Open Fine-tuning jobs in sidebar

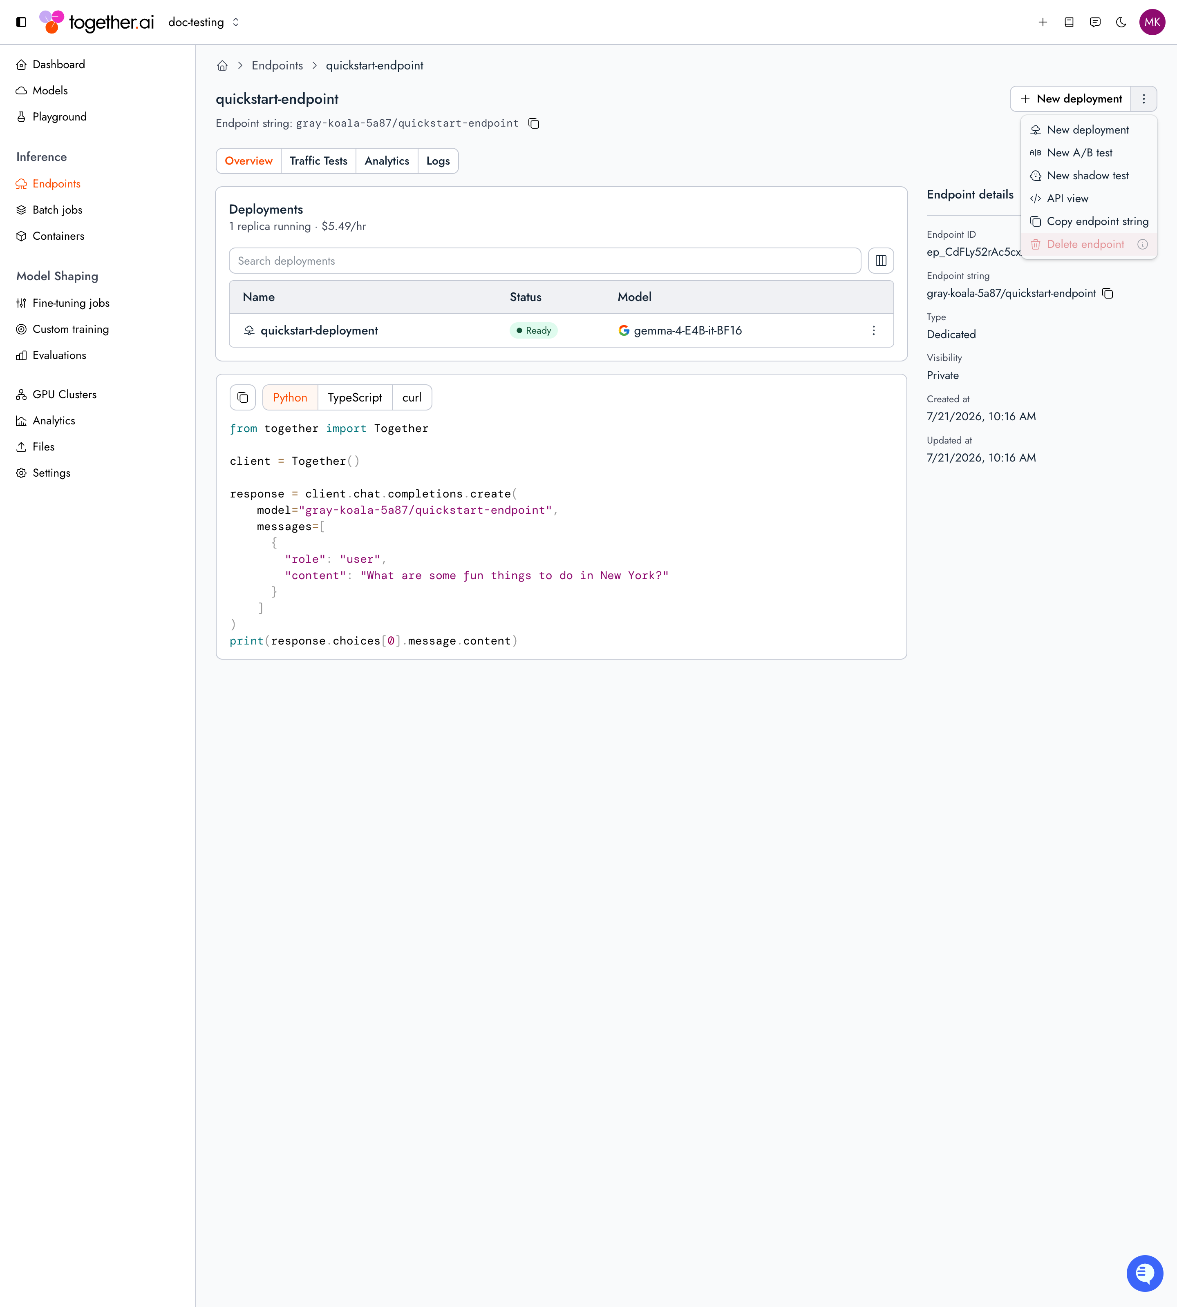63,303
